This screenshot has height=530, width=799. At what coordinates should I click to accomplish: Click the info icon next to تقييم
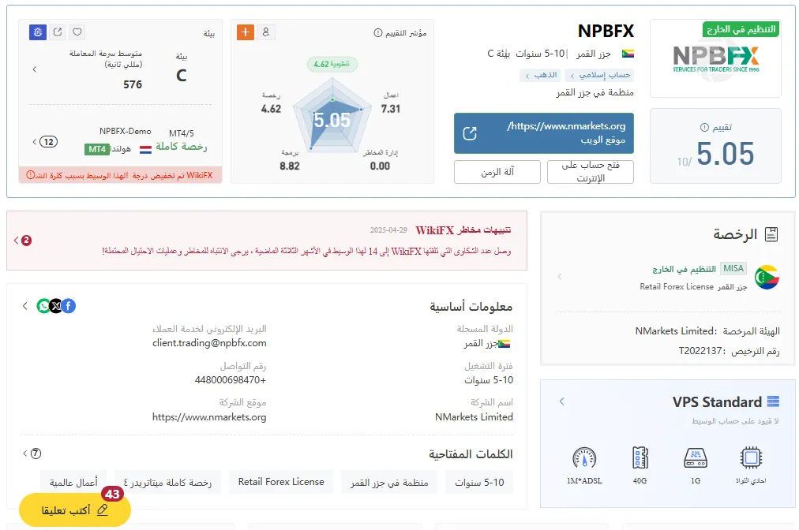tap(704, 127)
